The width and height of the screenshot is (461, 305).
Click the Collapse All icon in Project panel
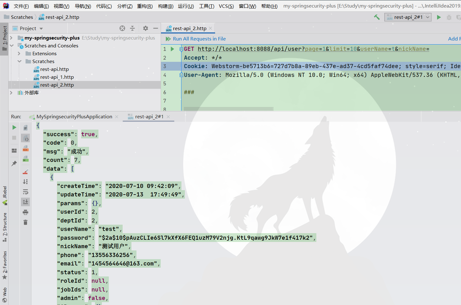coord(132,28)
